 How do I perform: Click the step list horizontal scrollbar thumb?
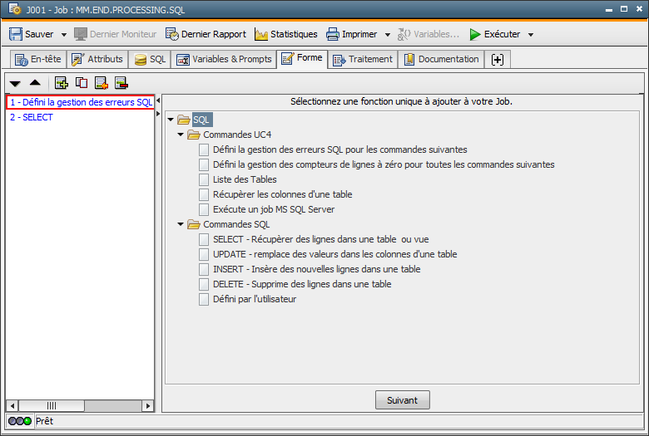pyautogui.click(x=38, y=405)
